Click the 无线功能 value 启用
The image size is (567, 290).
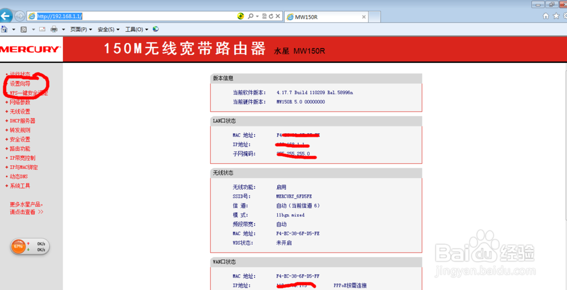pyautogui.click(x=281, y=187)
